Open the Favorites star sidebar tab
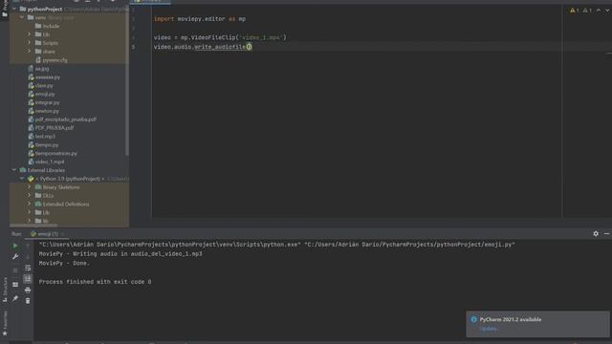The height and width of the screenshot is (344, 612). pos(5,324)
